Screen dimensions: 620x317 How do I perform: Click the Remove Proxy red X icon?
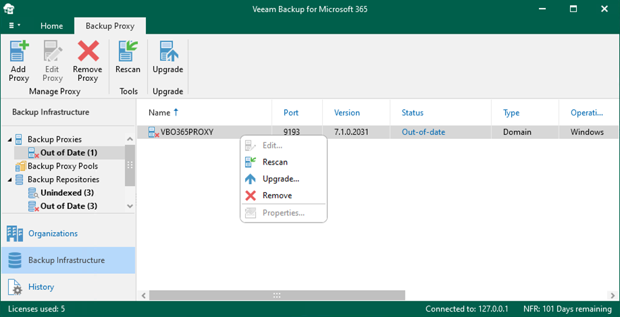88,51
